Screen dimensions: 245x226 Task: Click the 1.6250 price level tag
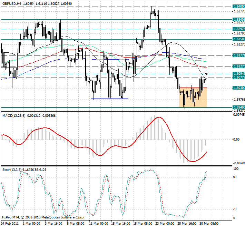tap(238, 39)
